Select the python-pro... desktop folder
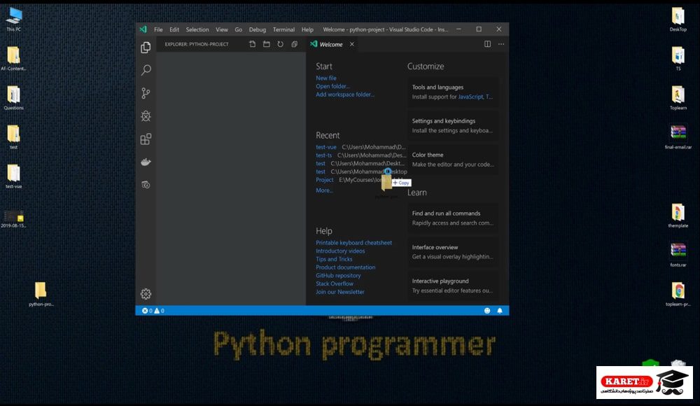700x406 pixels. tap(41, 294)
